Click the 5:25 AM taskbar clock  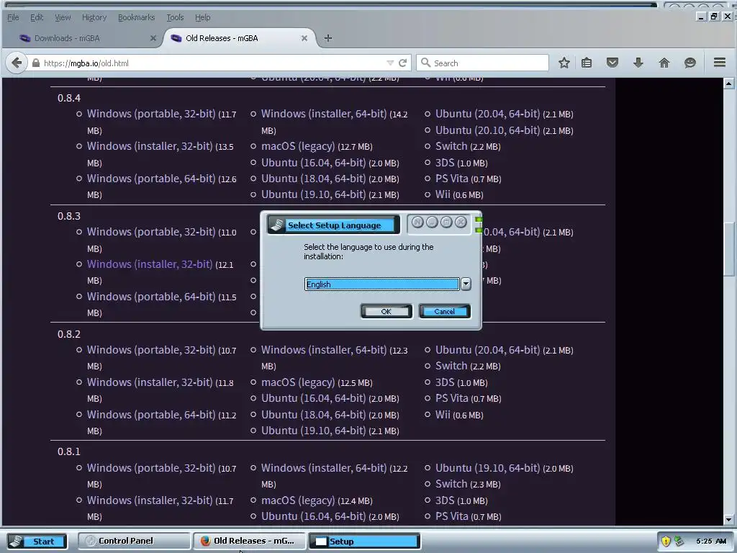[711, 541]
